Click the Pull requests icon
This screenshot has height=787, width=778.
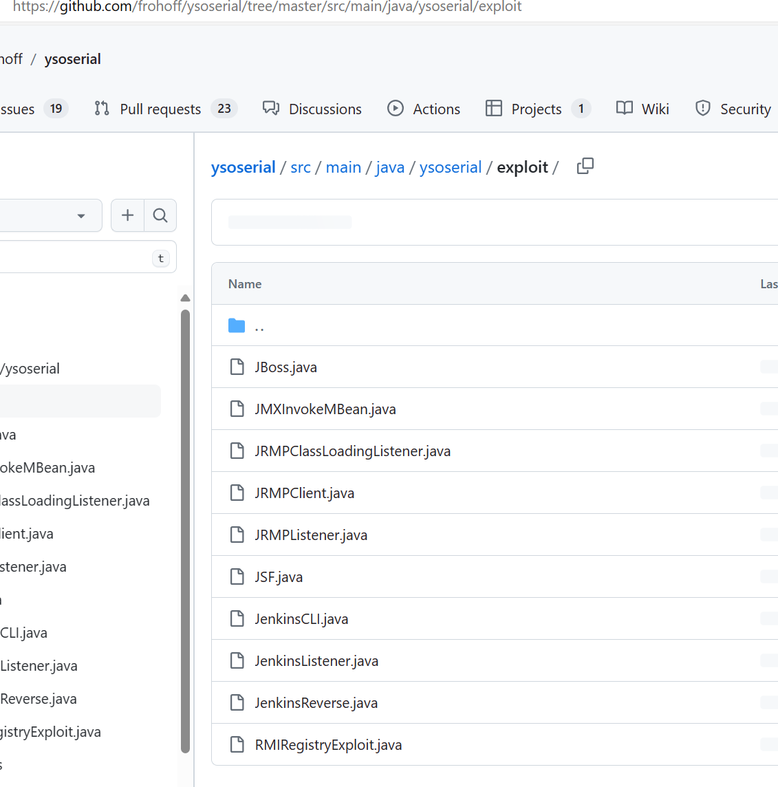(x=102, y=109)
